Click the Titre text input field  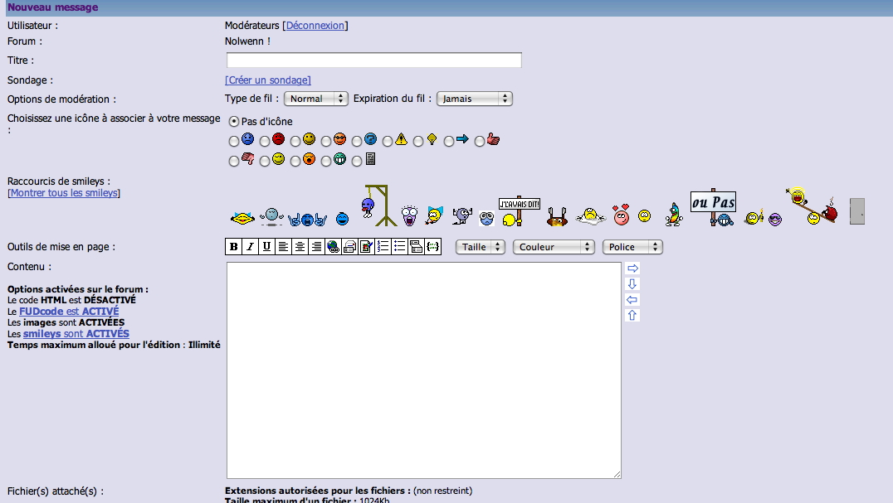pos(373,60)
